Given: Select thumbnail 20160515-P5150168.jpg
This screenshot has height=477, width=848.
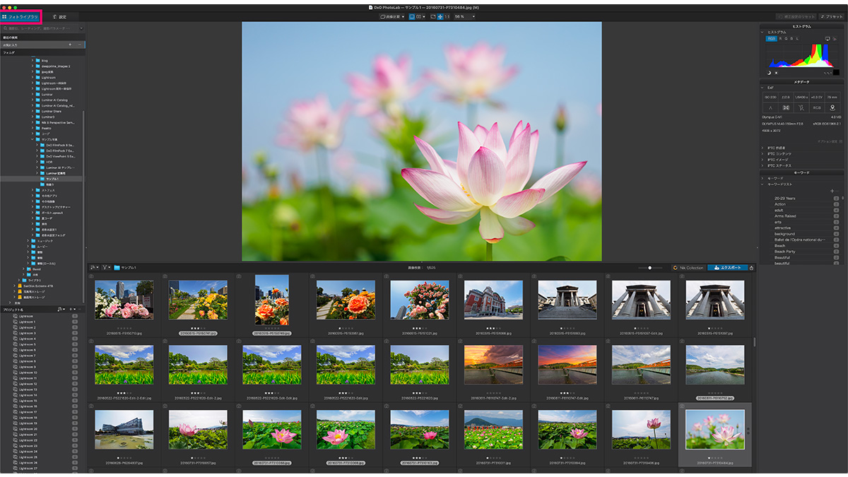Looking at the screenshot, I should [493, 300].
